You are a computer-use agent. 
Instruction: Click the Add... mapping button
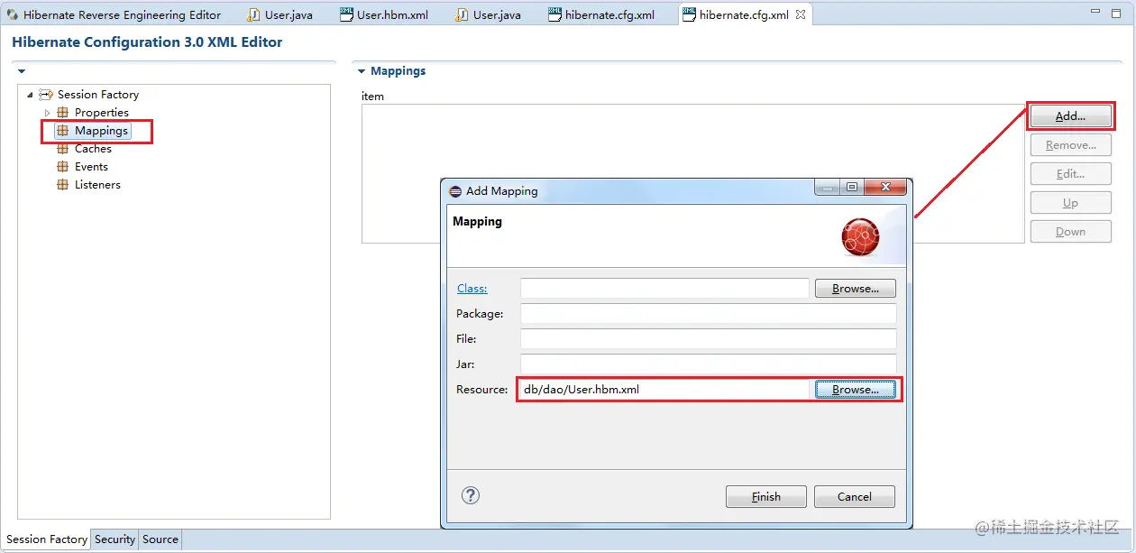coord(1070,116)
